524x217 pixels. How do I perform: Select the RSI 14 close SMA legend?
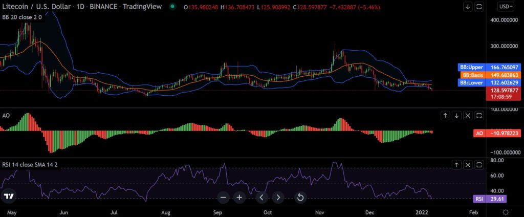click(29, 165)
